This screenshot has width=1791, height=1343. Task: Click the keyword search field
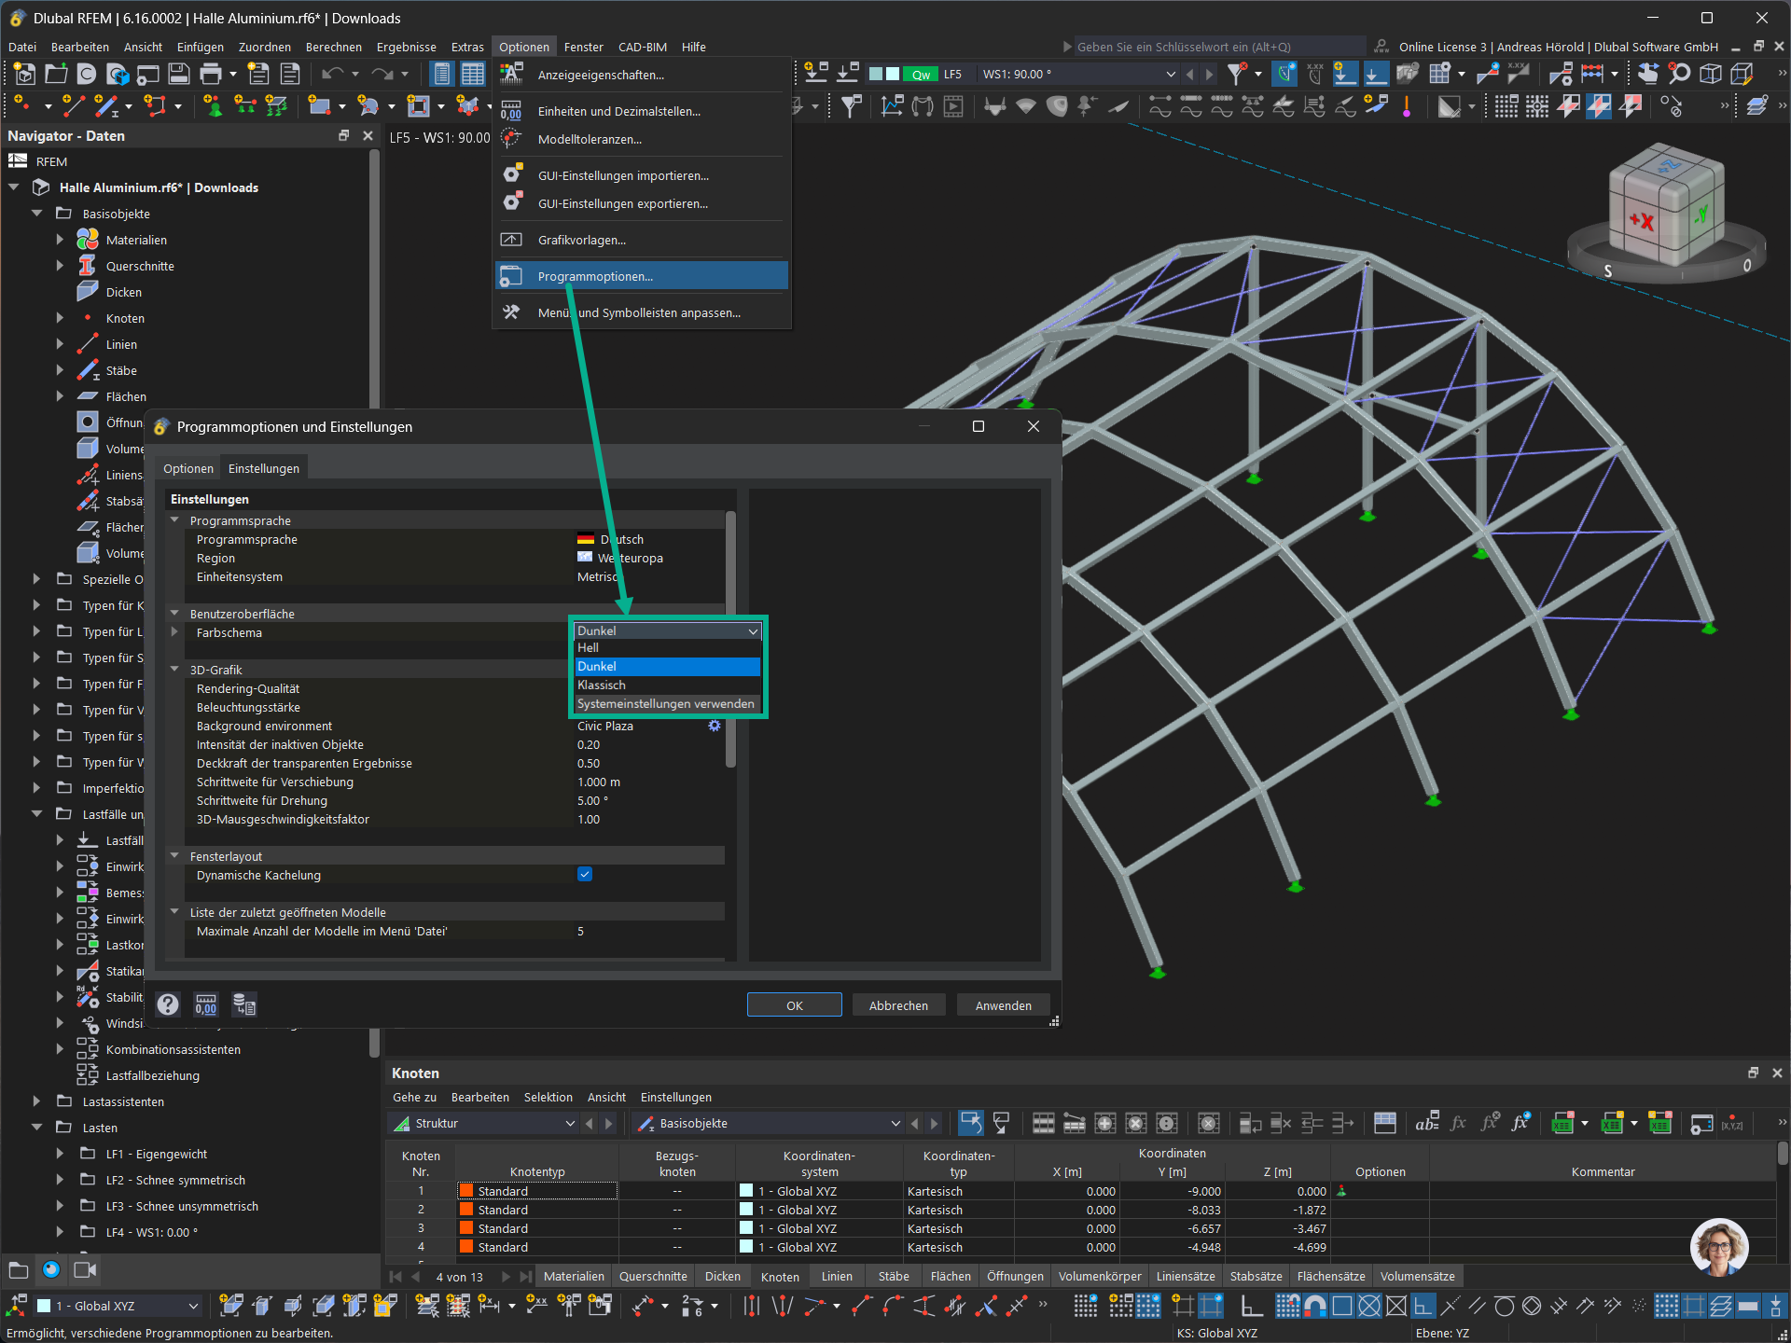tap(1220, 47)
